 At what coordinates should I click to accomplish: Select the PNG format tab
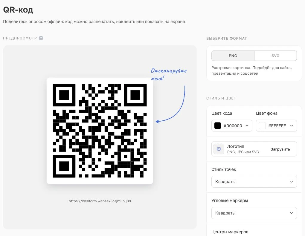pyautogui.click(x=233, y=56)
